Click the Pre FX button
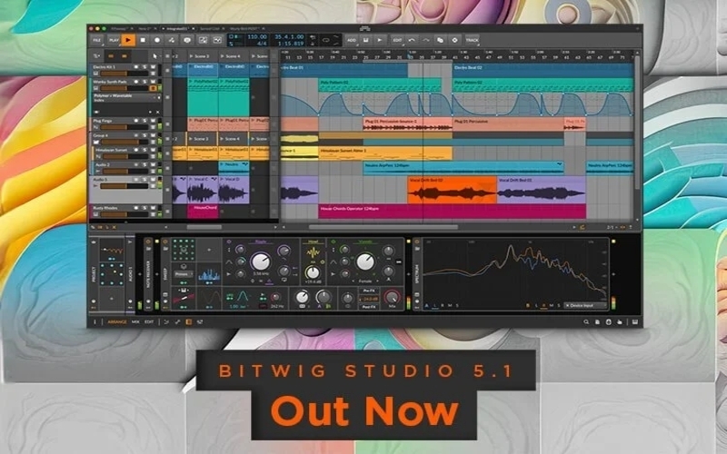Image resolution: width=727 pixels, height=454 pixels. pos(369,291)
